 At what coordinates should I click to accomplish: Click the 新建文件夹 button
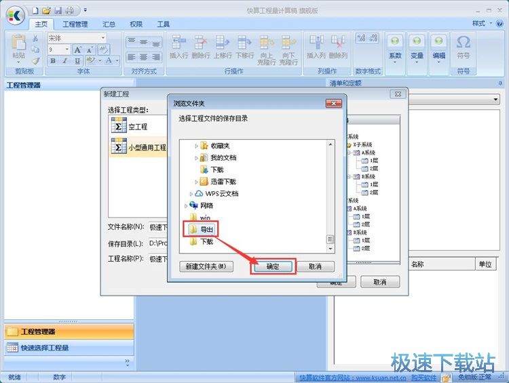pyautogui.click(x=206, y=266)
